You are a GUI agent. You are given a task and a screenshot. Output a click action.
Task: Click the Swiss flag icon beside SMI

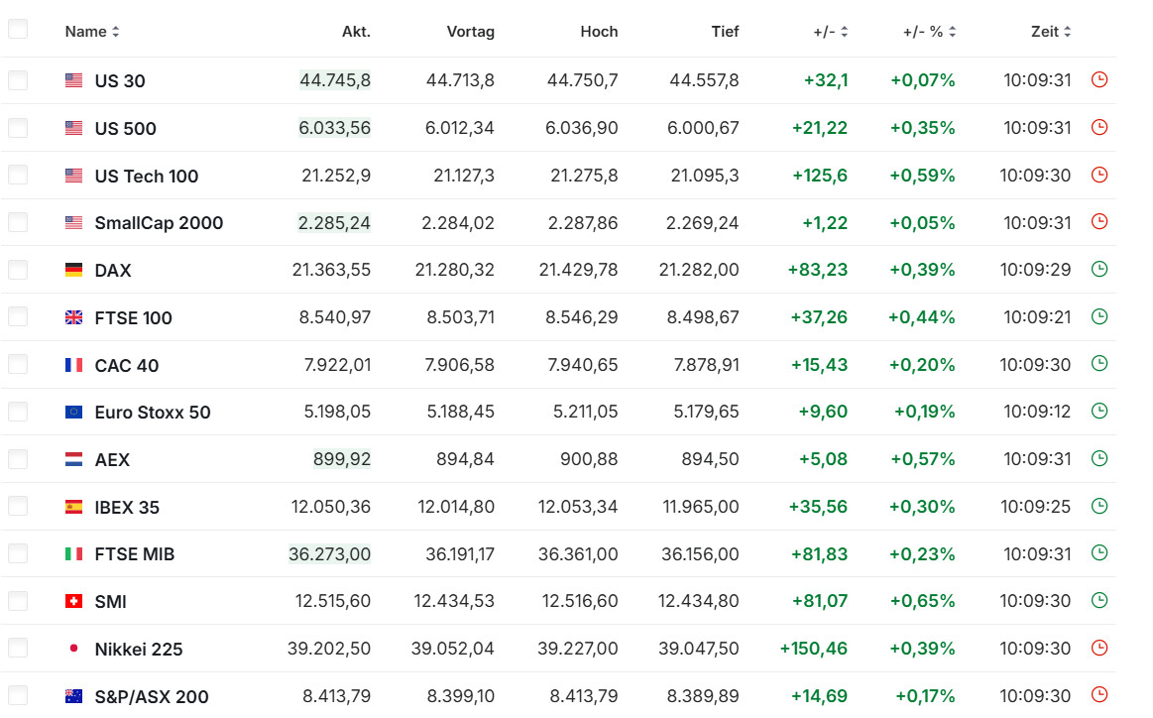[x=73, y=602]
